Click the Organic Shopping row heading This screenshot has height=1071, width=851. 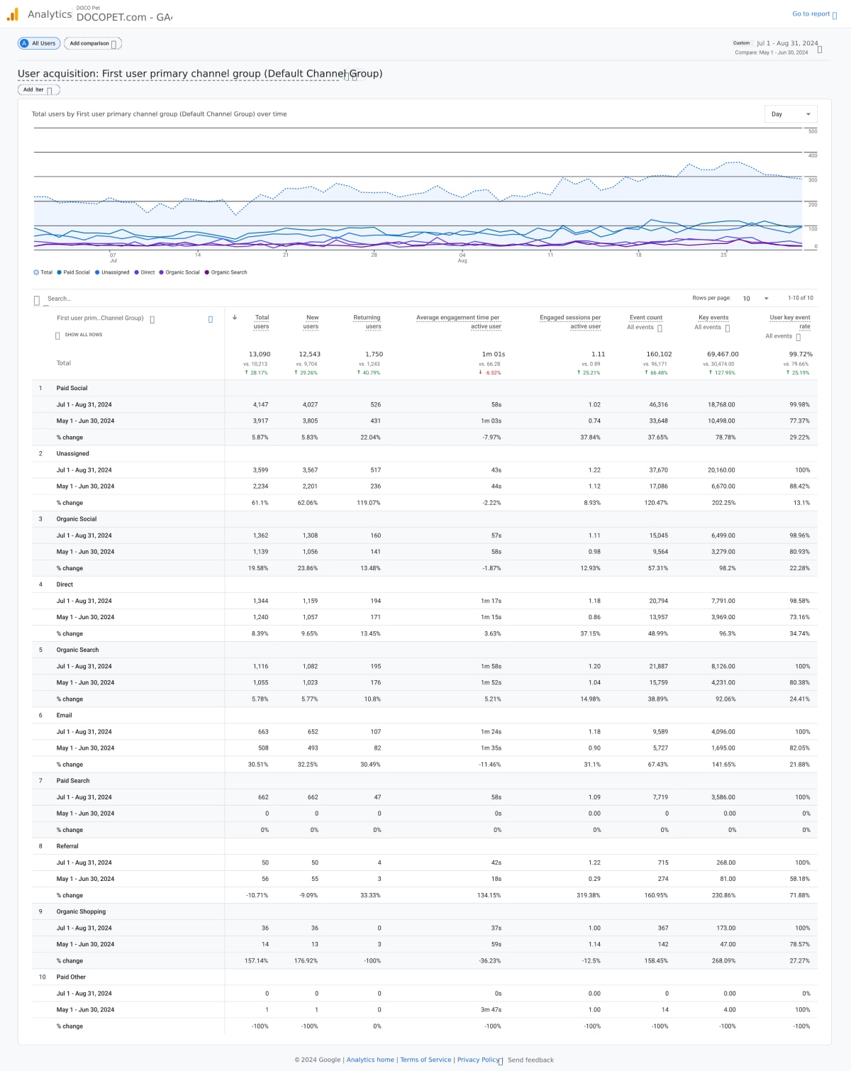point(81,912)
